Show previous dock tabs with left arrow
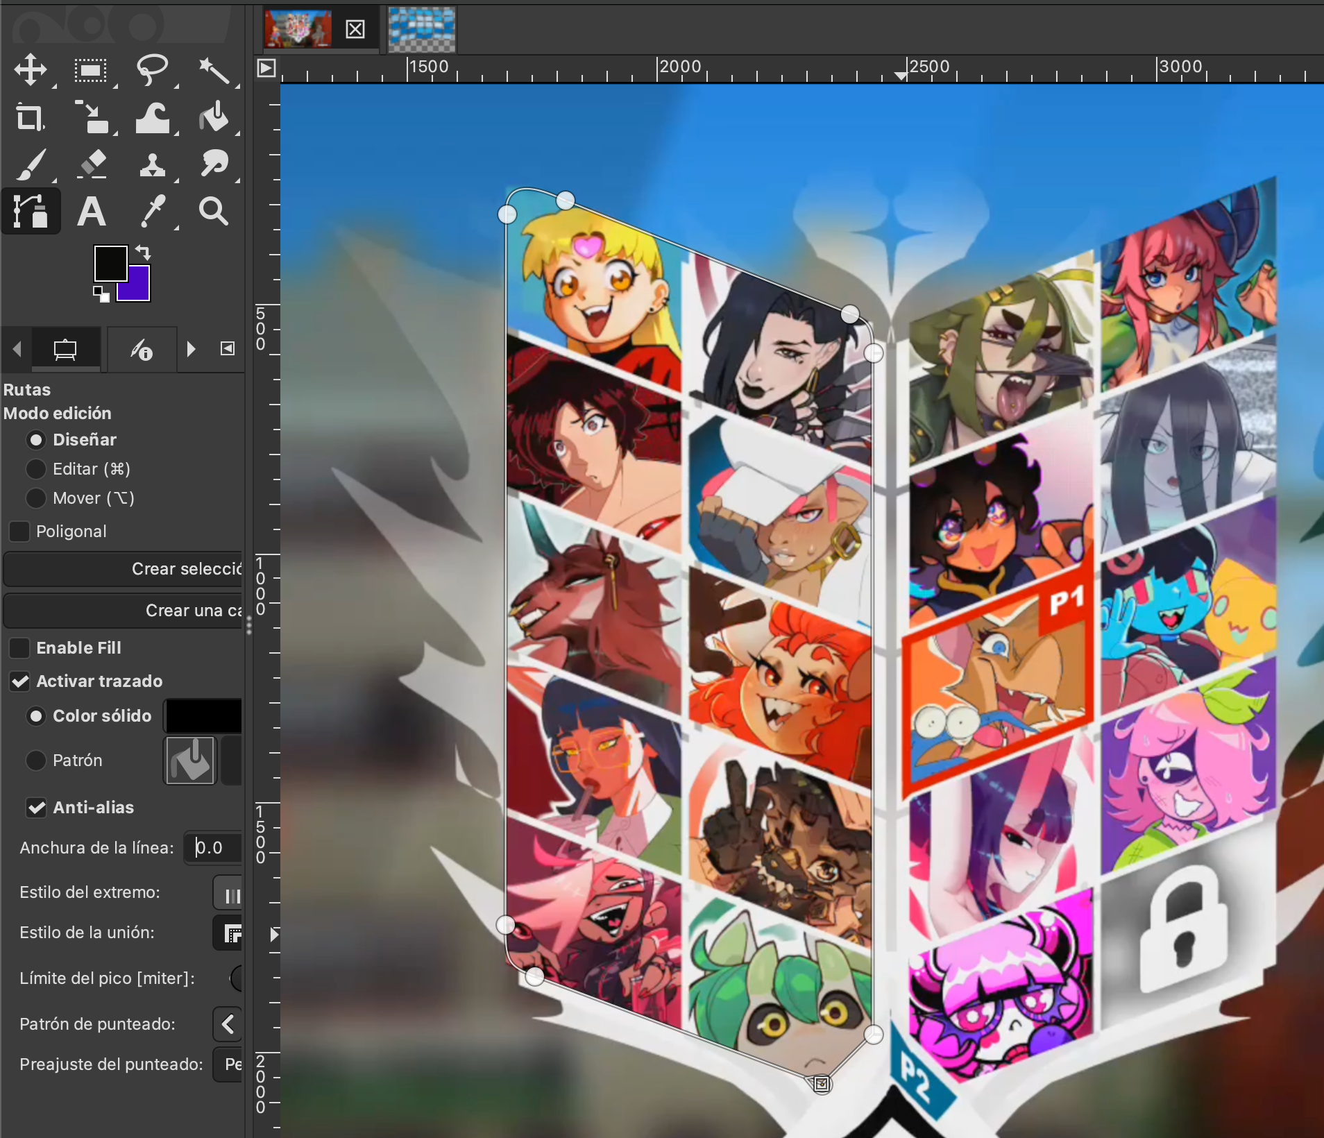 pyautogui.click(x=17, y=348)
